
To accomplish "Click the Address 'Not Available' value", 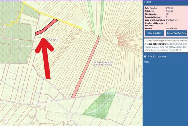I will coord(172,28).
